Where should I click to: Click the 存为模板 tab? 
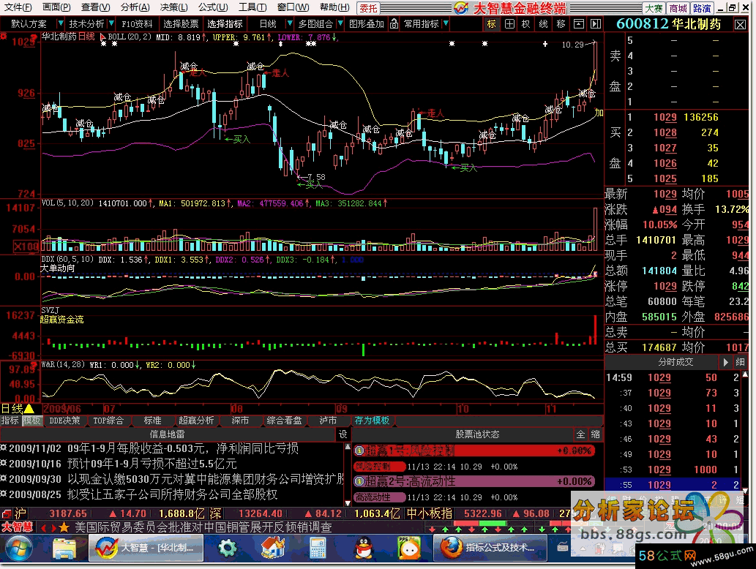(x=372, y=420)
